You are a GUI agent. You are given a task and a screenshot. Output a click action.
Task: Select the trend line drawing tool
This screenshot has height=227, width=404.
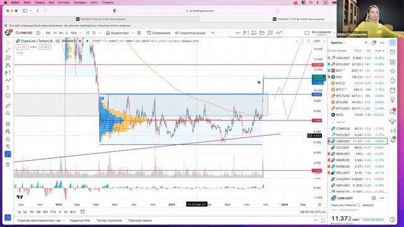pos(8,50)
